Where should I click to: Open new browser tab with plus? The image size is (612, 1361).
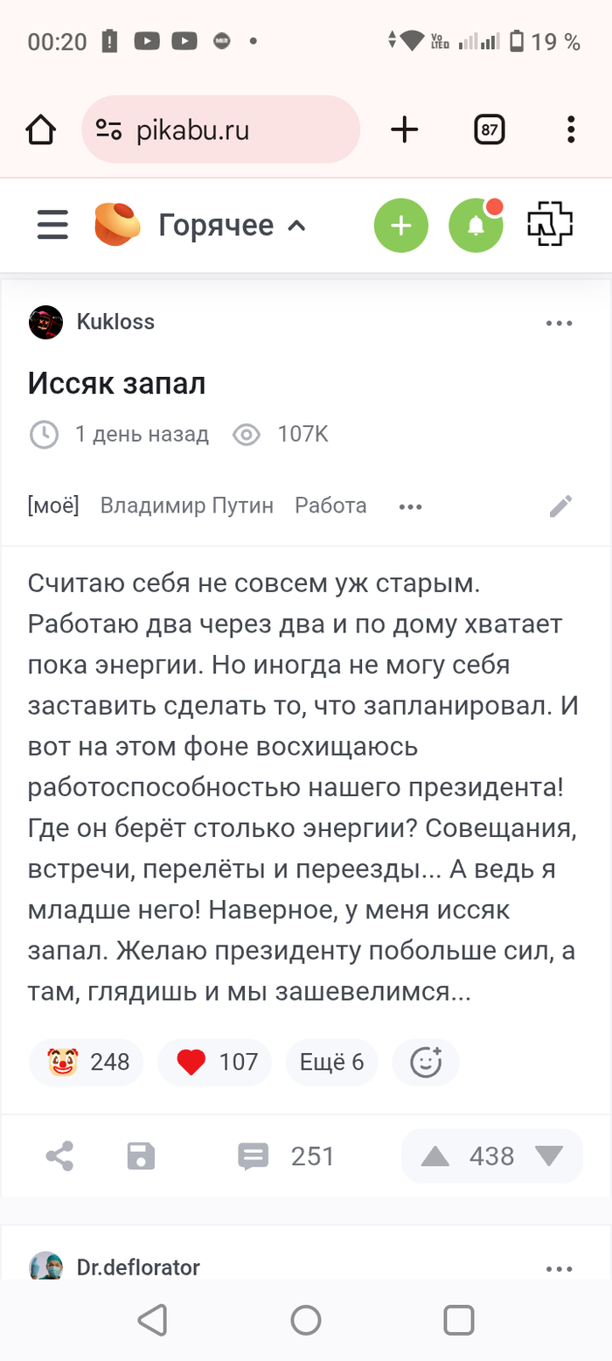point(404,130)
